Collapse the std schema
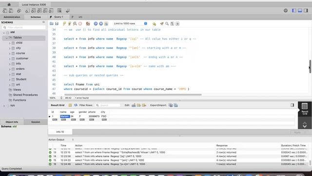The width and height of the screenshot is (312, 176). coord(4,32)
